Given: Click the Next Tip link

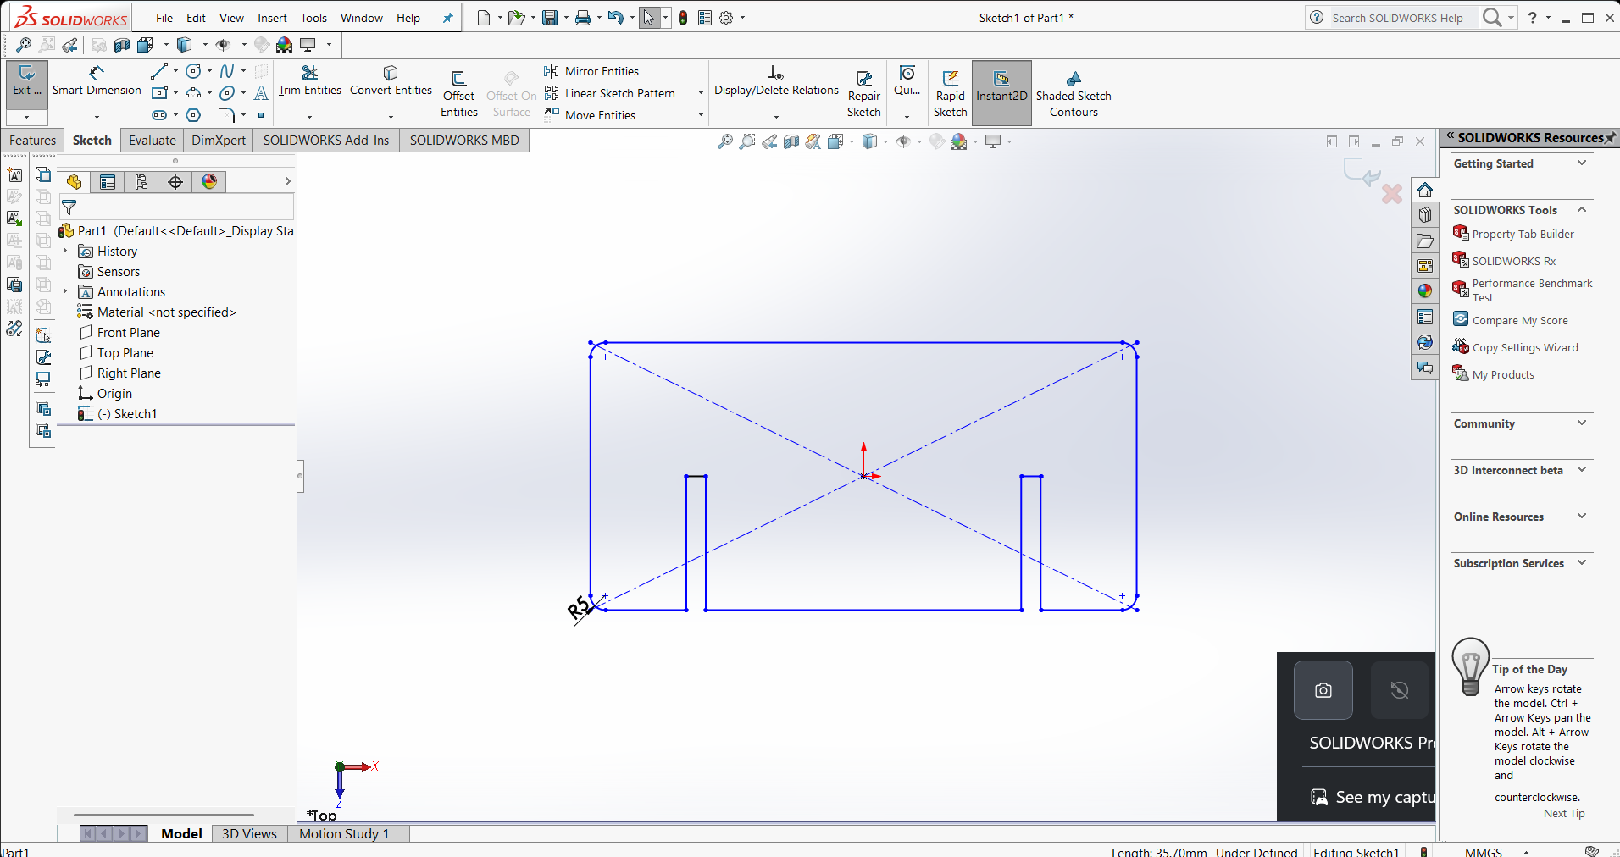Looking at the screenshot, I should tap(1564, 813).
